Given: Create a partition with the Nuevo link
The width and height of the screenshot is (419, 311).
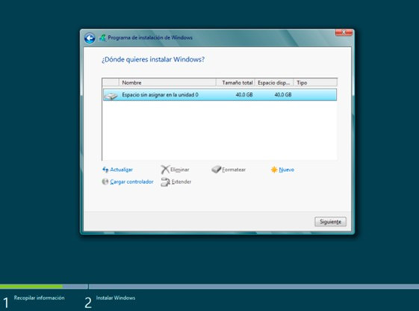Looking at the screenshot, I should point(287,170).
